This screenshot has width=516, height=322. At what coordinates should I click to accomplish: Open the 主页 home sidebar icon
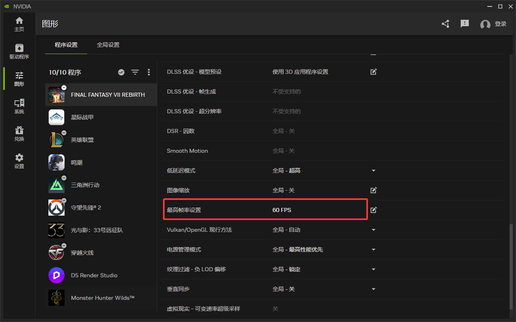tap(19, 24)
